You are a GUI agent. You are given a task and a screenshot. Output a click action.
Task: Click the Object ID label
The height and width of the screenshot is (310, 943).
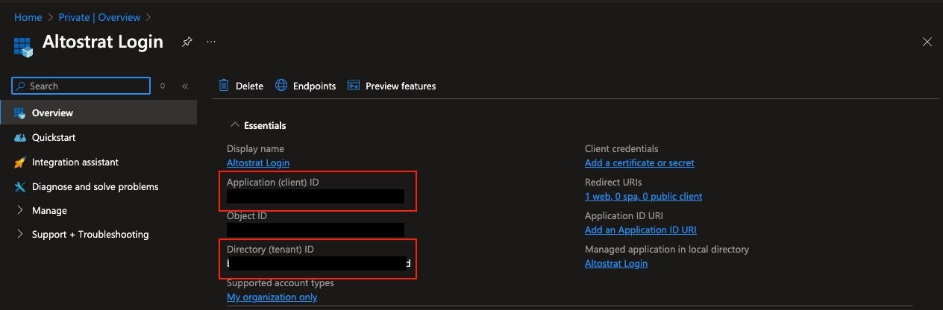tap(247, 215)
